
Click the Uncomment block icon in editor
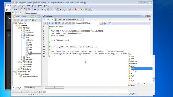[x=59, y=23]
